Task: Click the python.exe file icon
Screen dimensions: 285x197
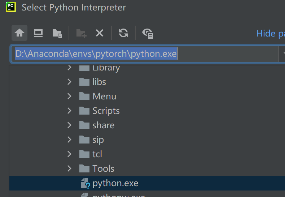Action: (85, 184)
